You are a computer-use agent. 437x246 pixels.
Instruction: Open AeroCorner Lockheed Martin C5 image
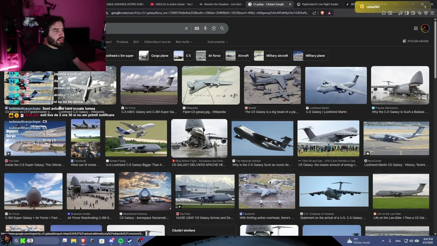pyautogui.click(x=396, y=138)
